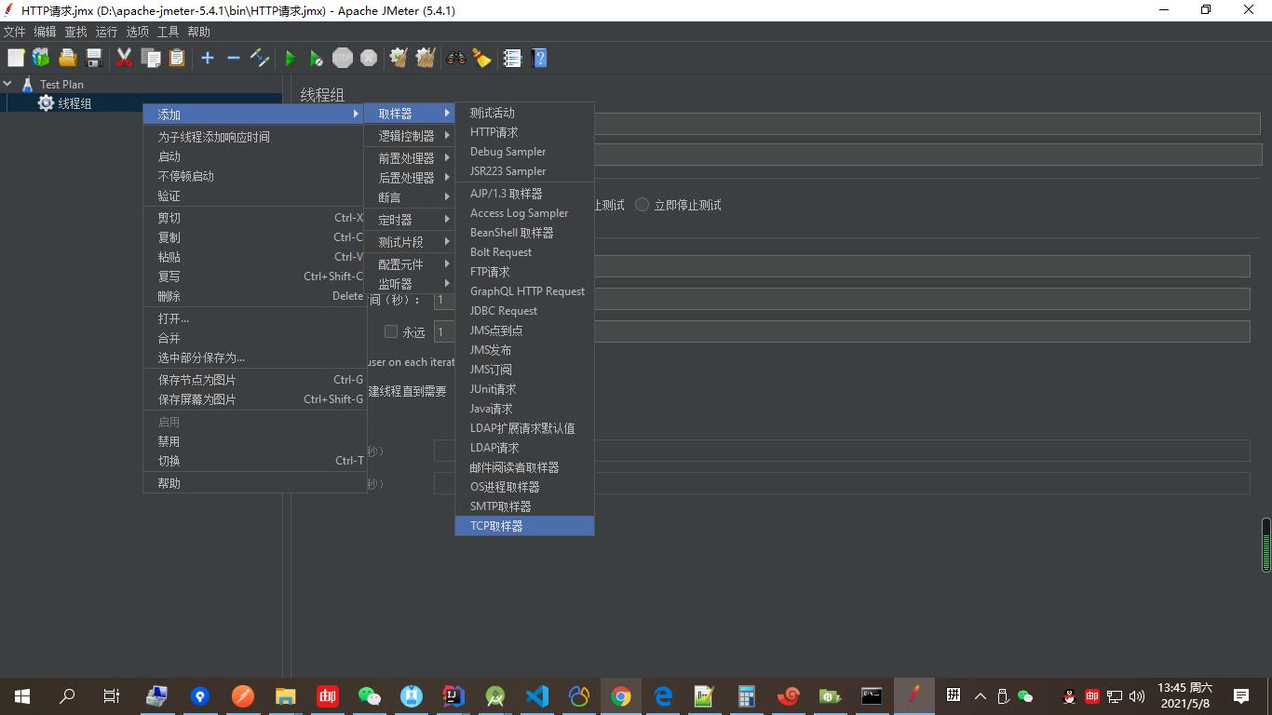The height and width of the screenshot is (715, 1272).
Task: Collapse all nodes with minus icon
Action: pos(234,58)
